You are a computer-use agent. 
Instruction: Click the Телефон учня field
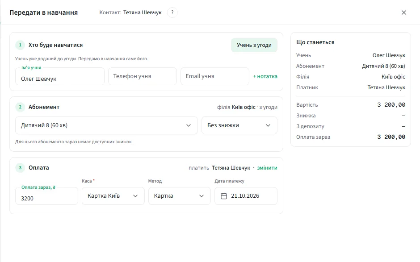coord(143,76)
